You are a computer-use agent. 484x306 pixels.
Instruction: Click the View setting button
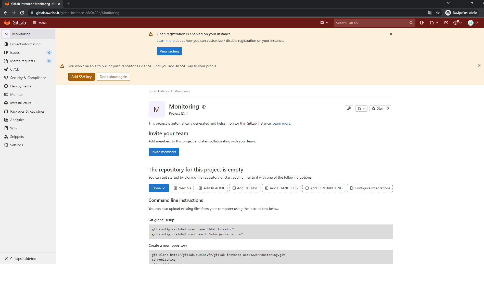point(169,51)
